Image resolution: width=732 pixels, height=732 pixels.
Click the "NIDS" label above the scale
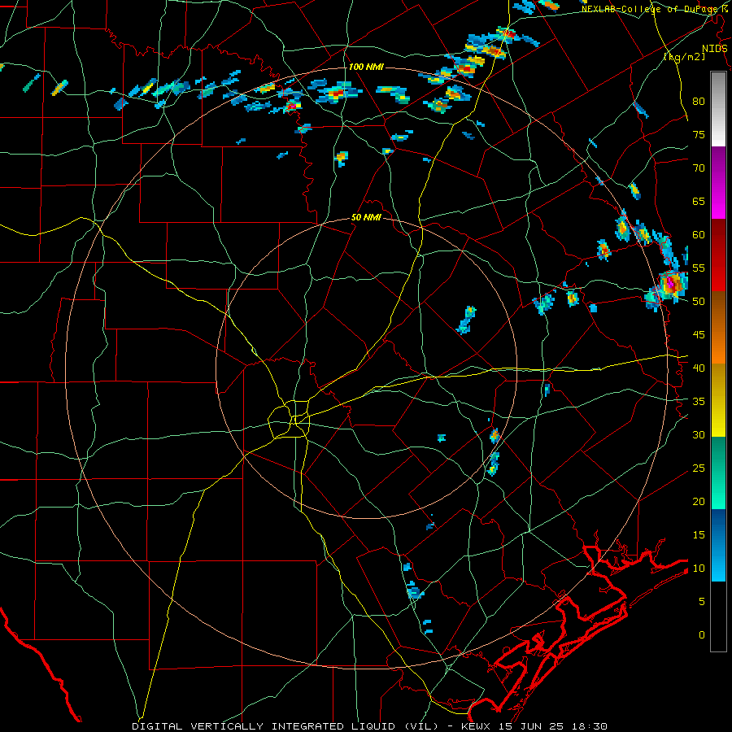[714, 49]
